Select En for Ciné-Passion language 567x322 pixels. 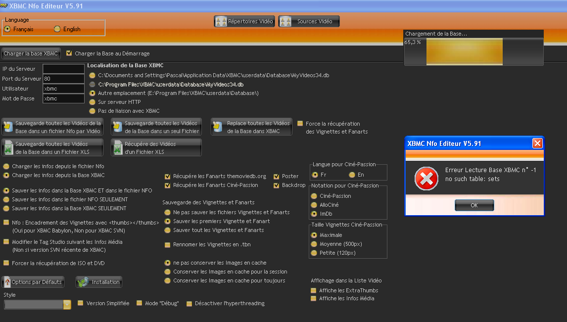tap(352, 175)
